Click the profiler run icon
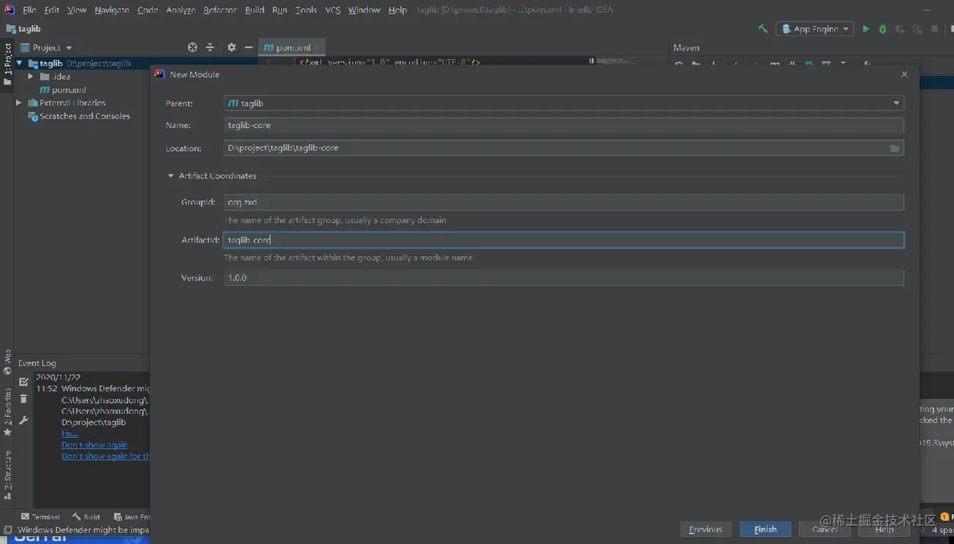954x544 pixels. [917, 29]
